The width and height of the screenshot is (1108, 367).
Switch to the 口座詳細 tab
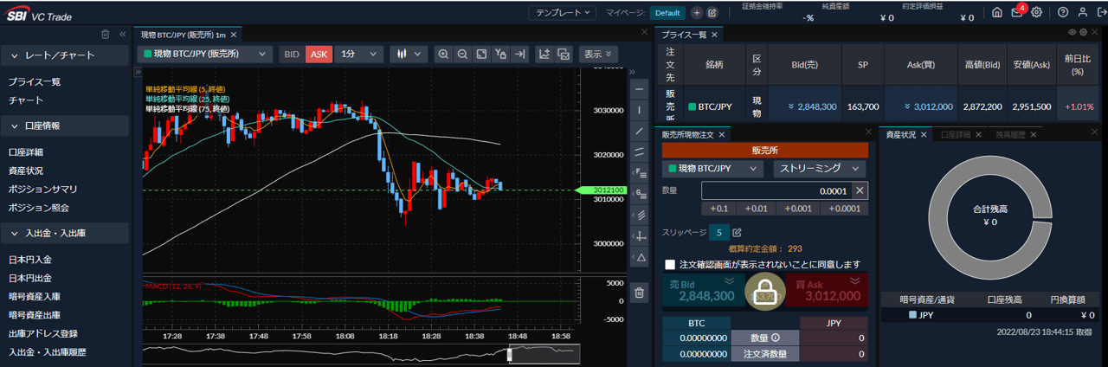(x=957, y=135)
